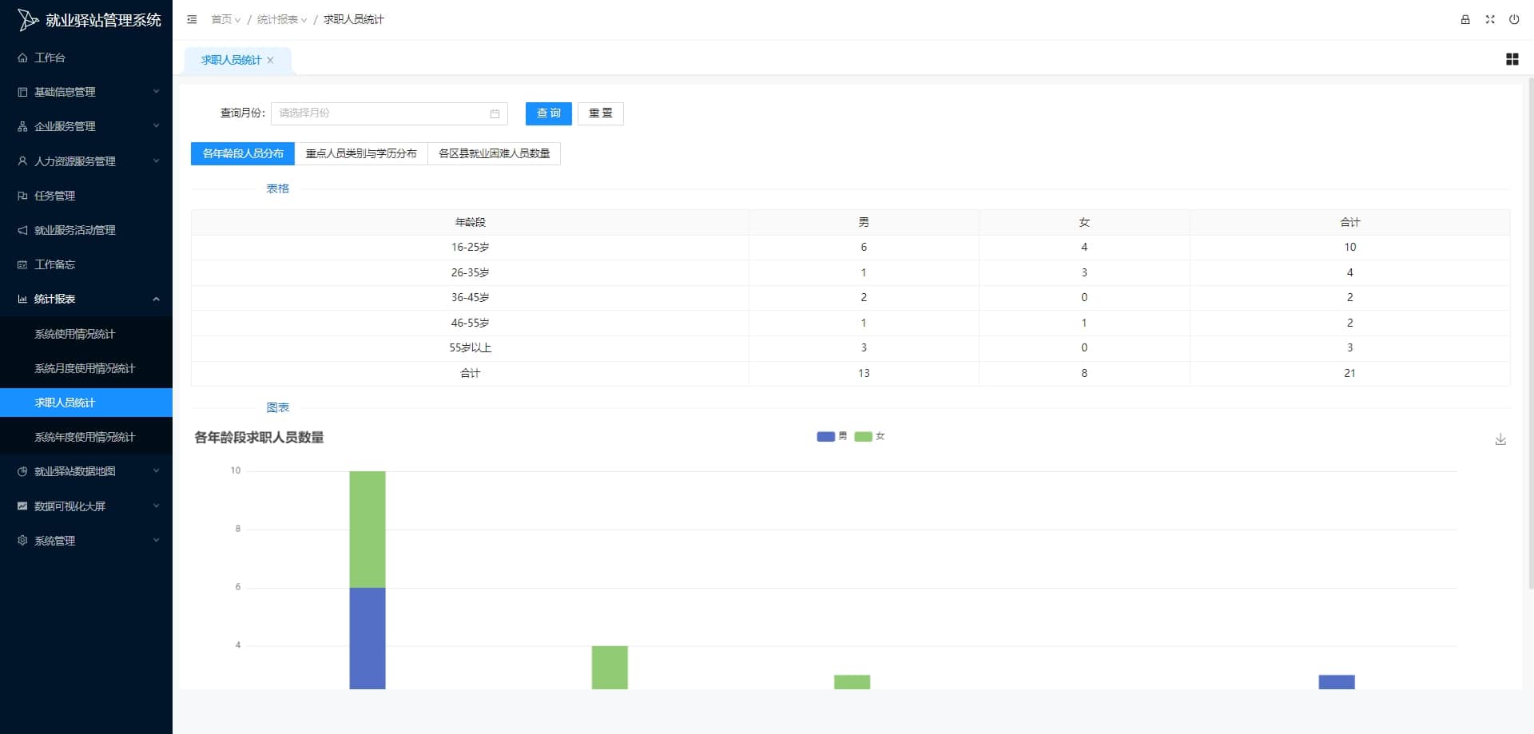Click the blue 男 bar at chart right
The width and height of the screenshot is (1534, 734).
[1337, 682]
